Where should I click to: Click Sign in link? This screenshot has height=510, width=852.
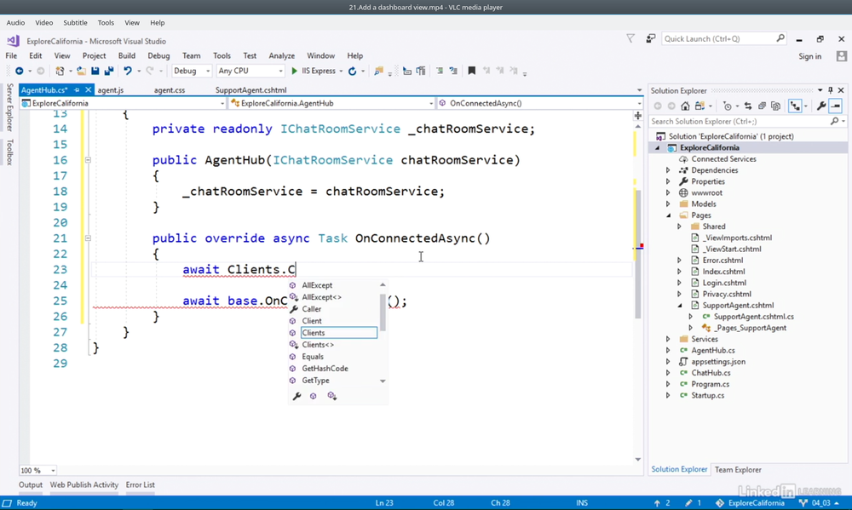coord(809,56)
